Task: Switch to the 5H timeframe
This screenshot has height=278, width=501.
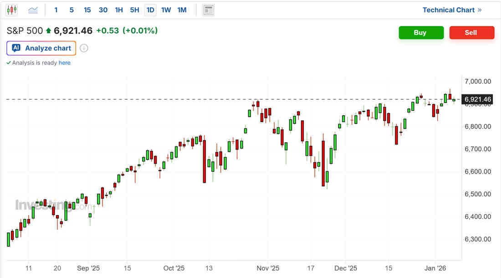Action: click(x=134, y=10)
